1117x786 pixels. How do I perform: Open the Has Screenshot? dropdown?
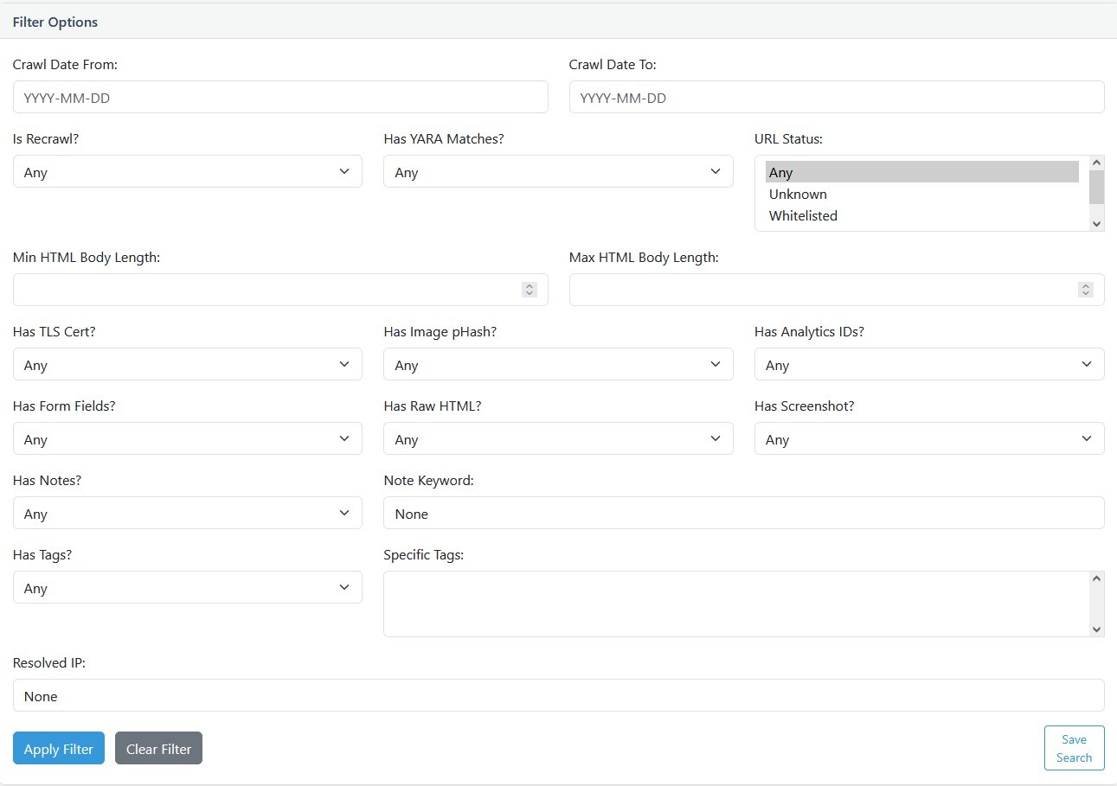click(929, 438)
